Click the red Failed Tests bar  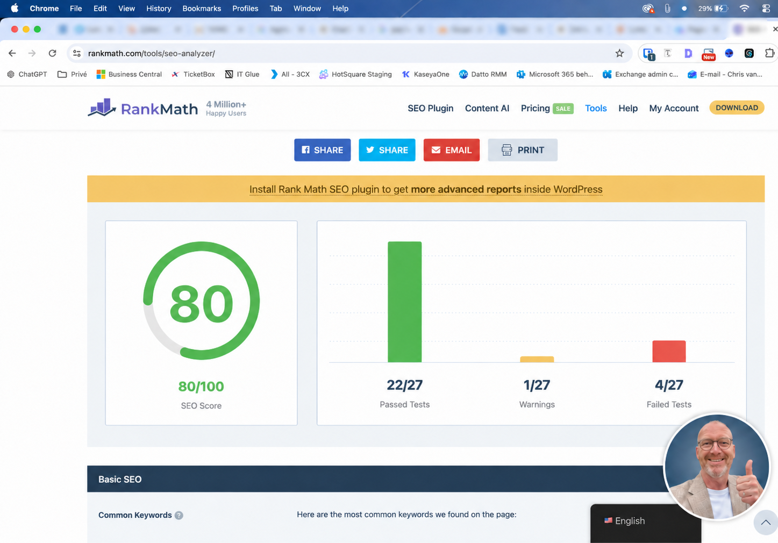tap(669, 351)
